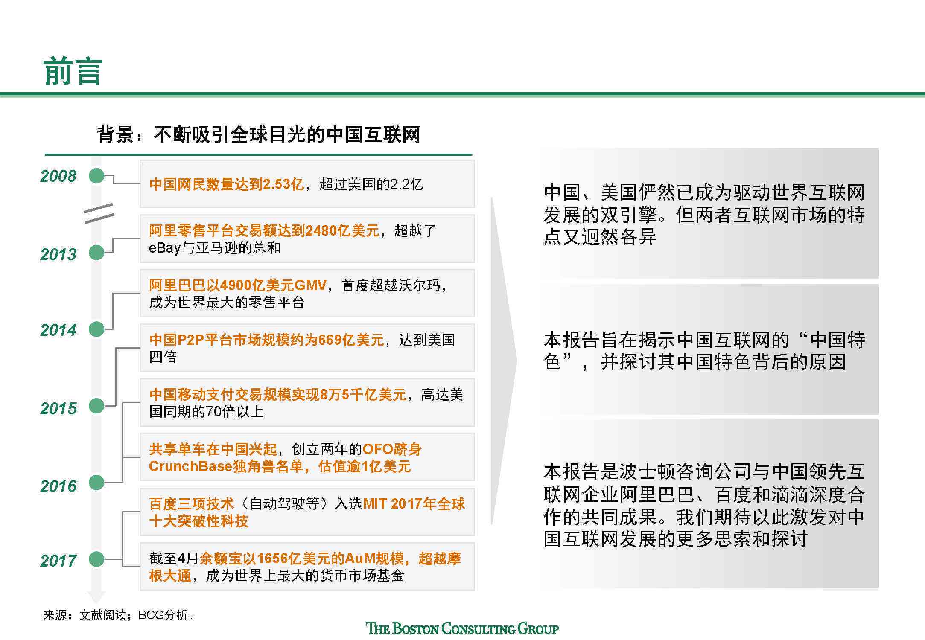This screenshot has width=925, height=640.
Task: Click the 2014 year label
Action: pos(58,330)
